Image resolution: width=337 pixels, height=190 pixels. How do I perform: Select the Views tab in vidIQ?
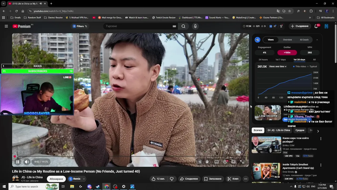271,40
